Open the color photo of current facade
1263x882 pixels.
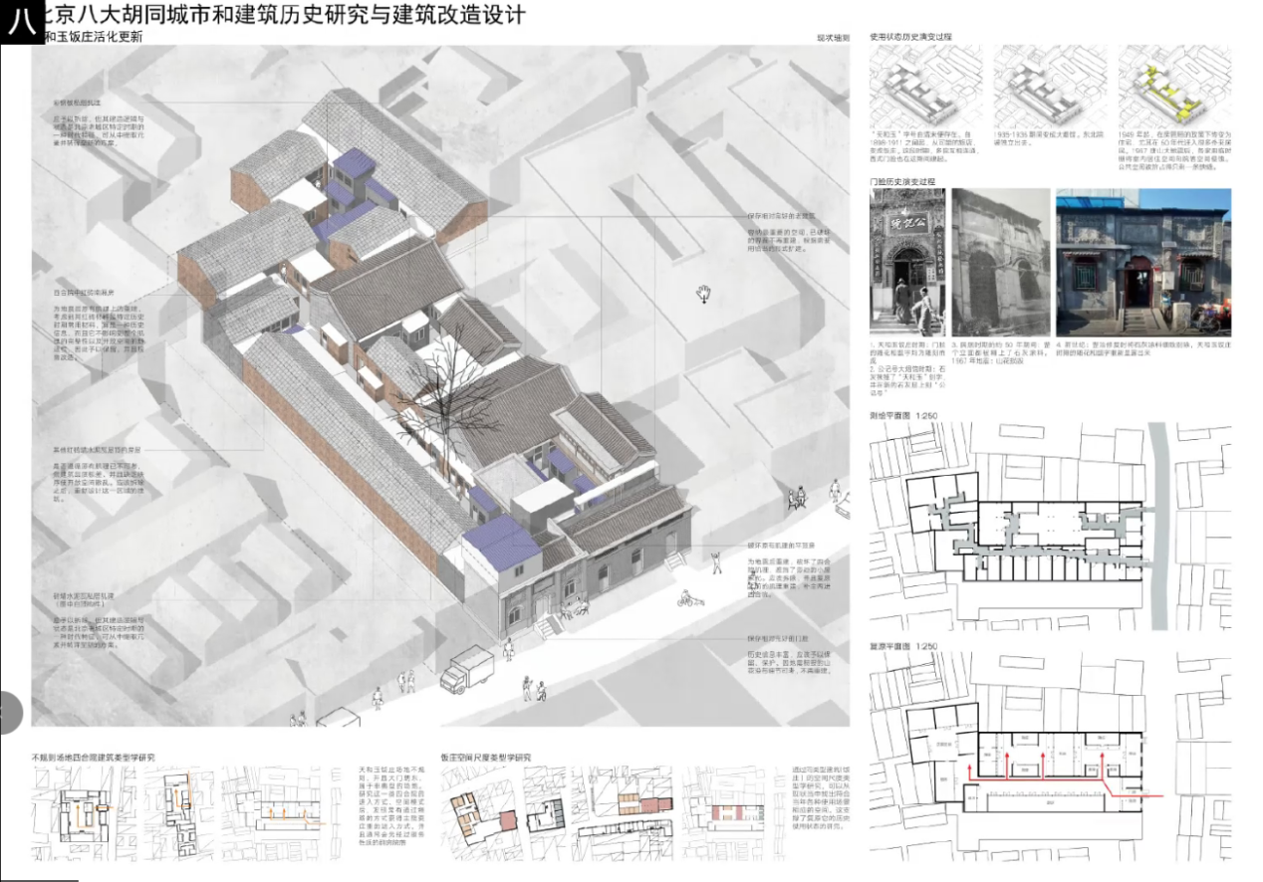(x=1142, y=262)
